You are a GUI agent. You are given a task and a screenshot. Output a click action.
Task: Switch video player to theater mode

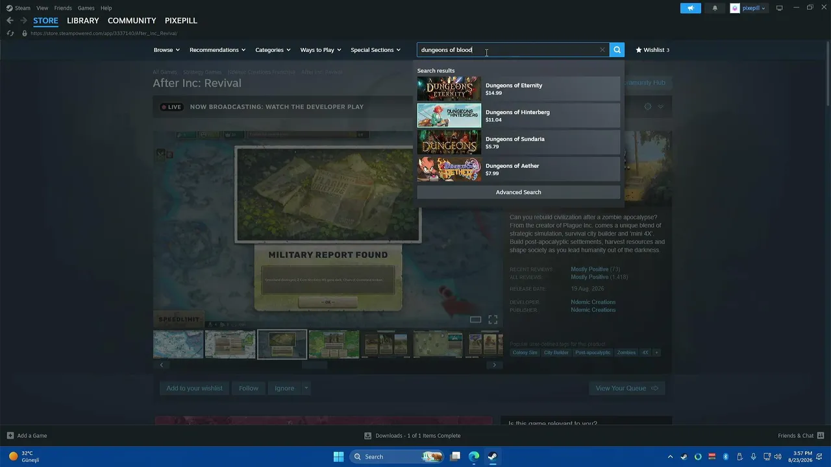[475, 319]
